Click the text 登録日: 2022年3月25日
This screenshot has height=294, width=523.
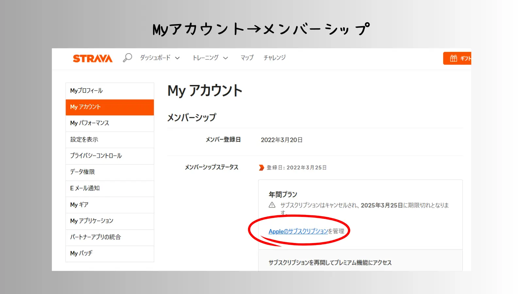(296, 168)
